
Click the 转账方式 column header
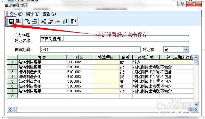coord(146,57)
